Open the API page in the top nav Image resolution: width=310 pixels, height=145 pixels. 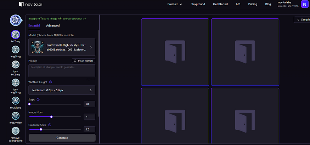tap(238, 4)
